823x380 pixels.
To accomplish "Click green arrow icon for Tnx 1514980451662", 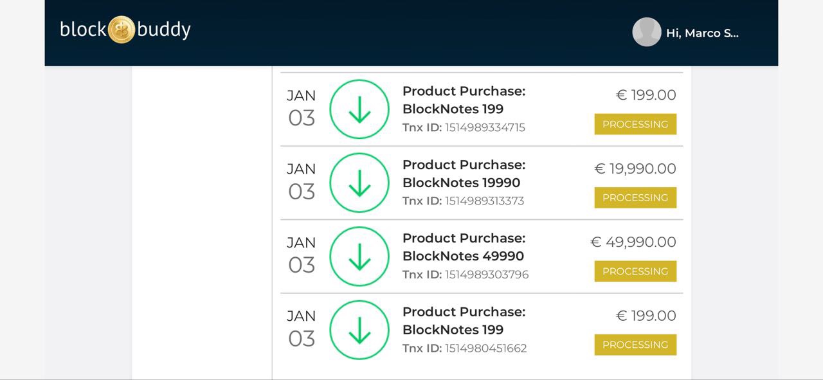I will tap(359, 330).
